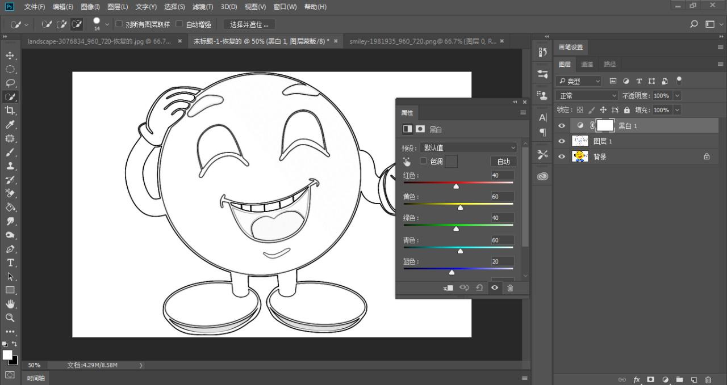Hide the 背景 layer
Image resolution: width=727 pixels, height=385 pixels.
click(x=562, y=156)
